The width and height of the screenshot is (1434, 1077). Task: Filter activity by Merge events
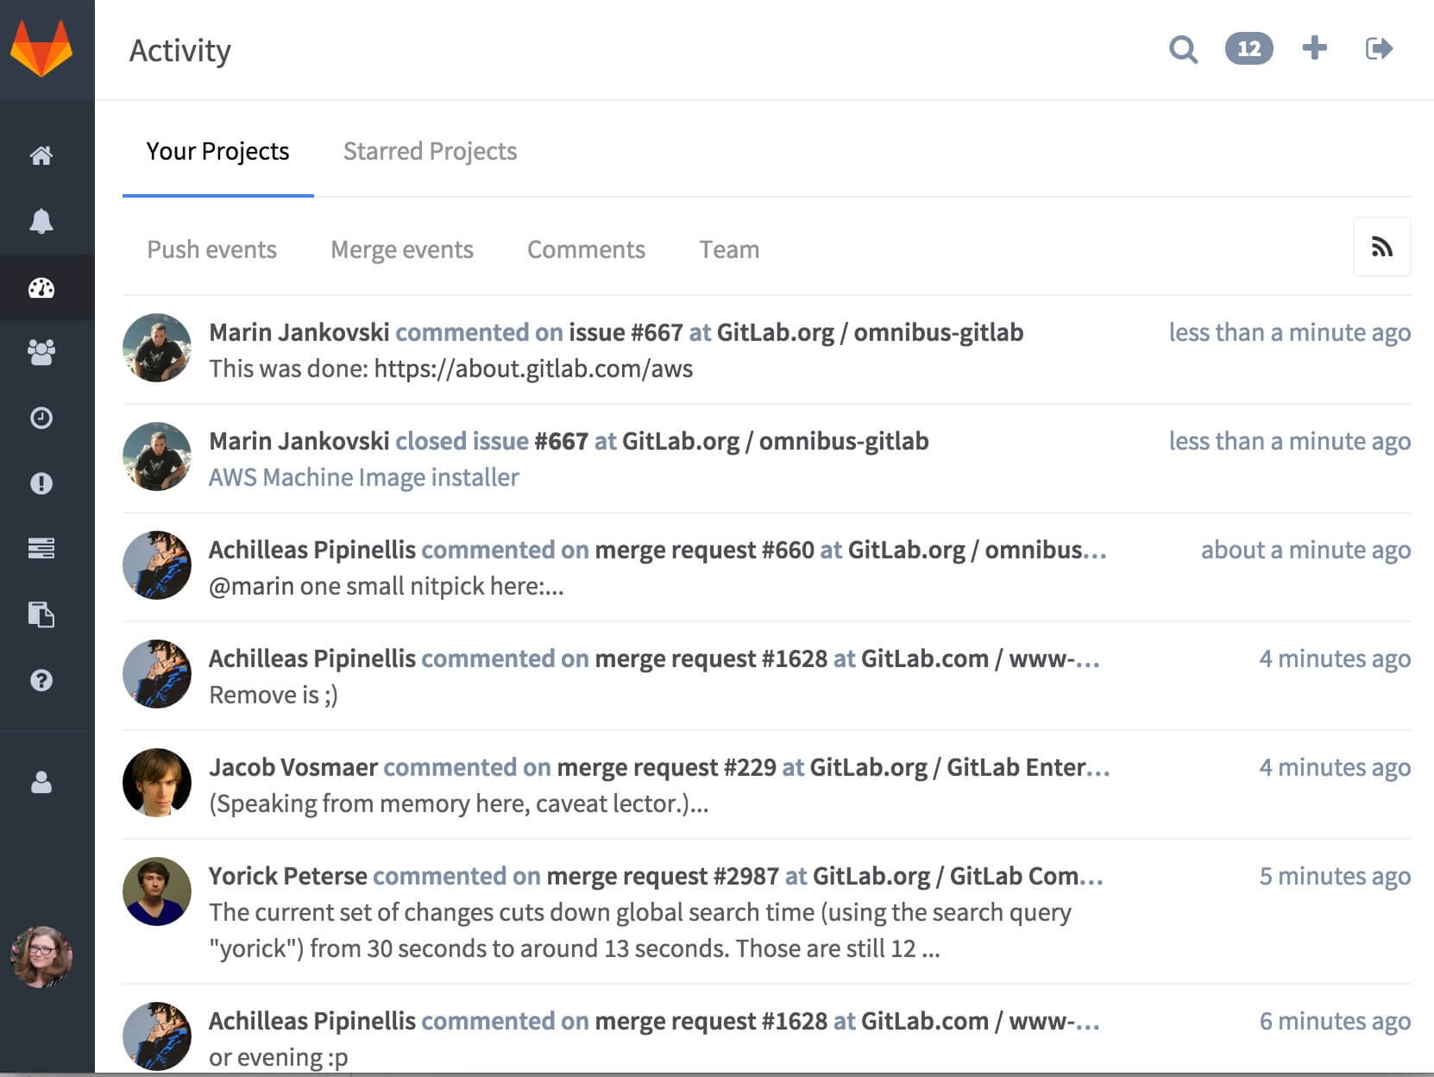pos(402,249)
